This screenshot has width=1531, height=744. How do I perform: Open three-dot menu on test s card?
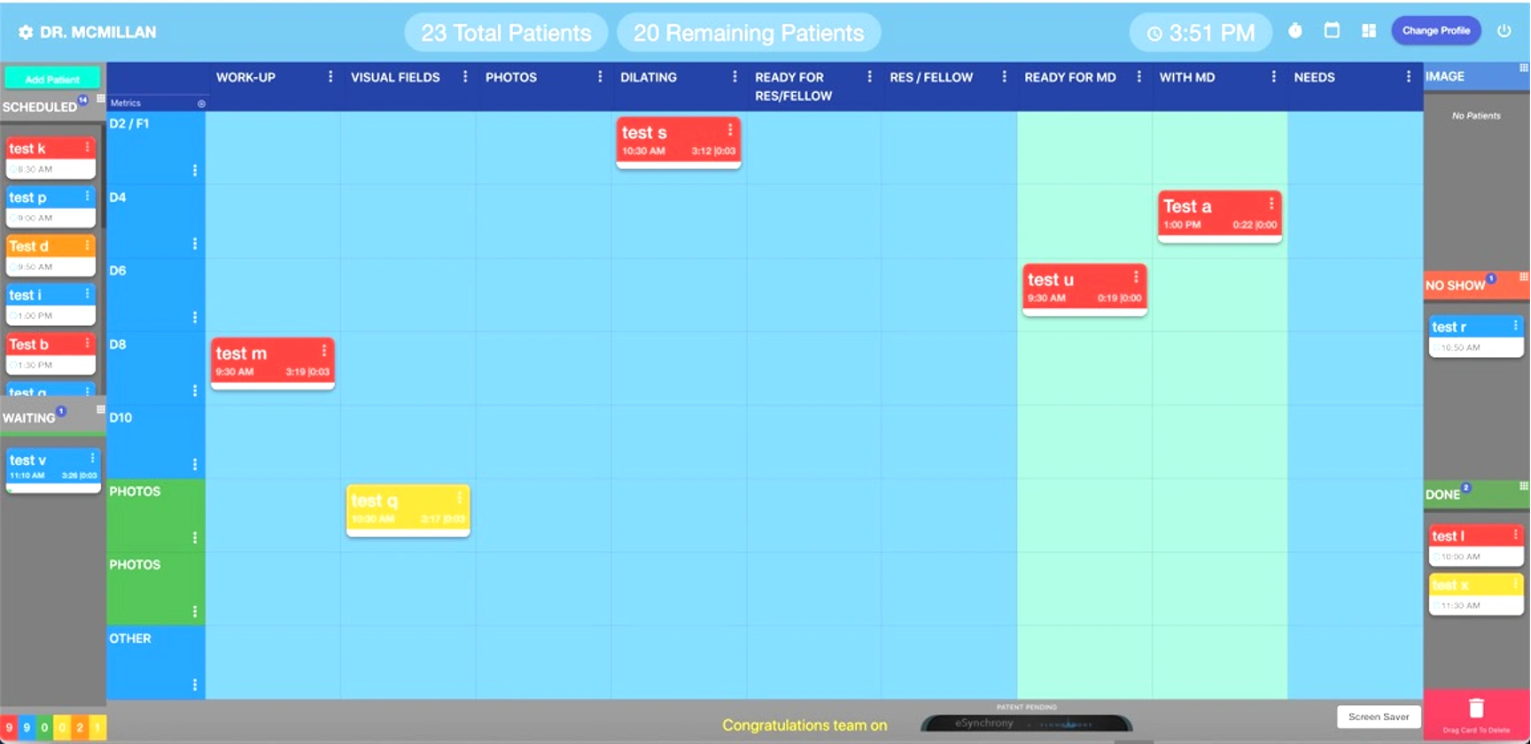coord(730,130)
